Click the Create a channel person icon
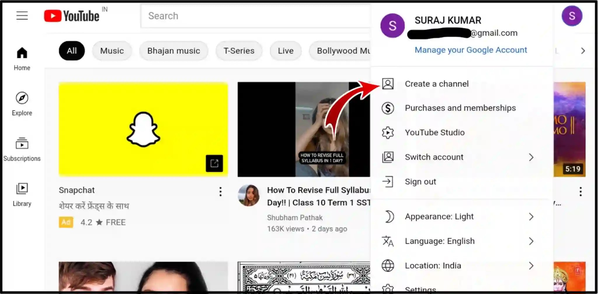 (x=388, y=84)
